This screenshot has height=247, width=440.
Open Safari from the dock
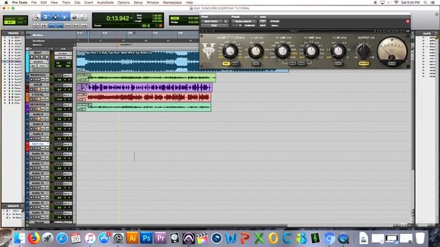(62, 238)
